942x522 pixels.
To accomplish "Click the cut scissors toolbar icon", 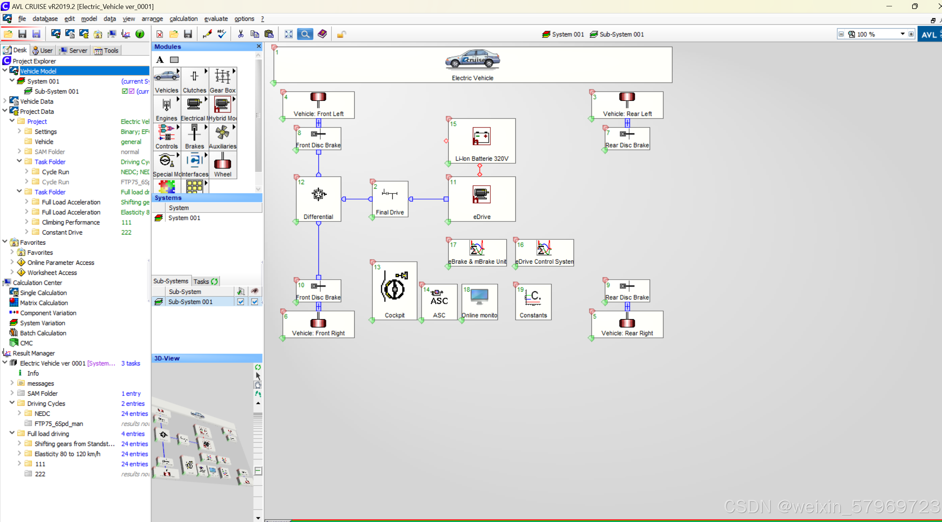I will [x=241, y=34].
